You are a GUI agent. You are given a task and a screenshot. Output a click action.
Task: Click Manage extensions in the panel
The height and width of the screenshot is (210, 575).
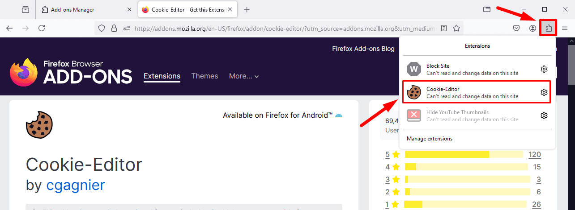point(430,139)
